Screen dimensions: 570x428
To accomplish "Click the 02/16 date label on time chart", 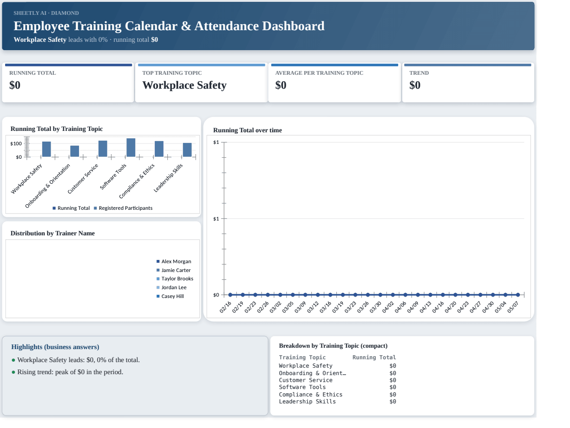I will (225, 307).
